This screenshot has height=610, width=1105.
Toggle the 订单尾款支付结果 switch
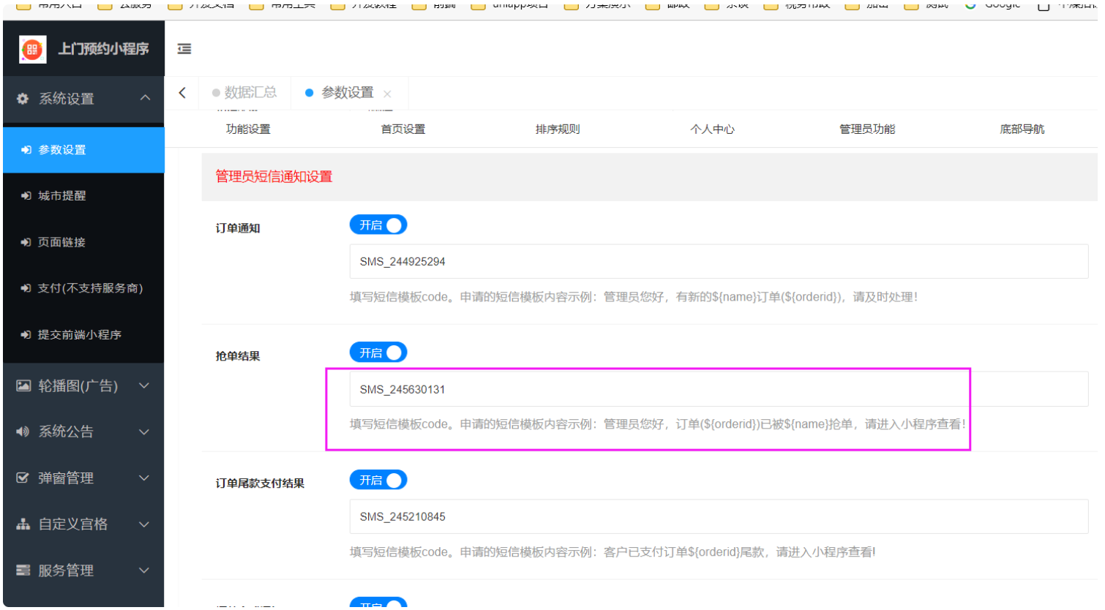378,481
